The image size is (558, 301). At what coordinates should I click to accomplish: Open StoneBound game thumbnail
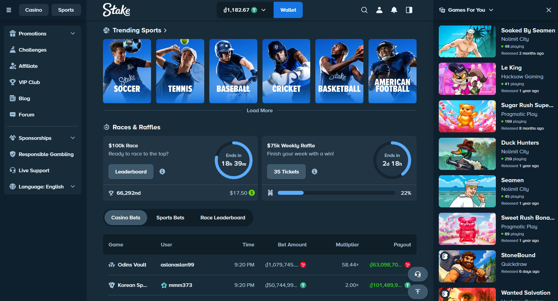coord(467,266)
